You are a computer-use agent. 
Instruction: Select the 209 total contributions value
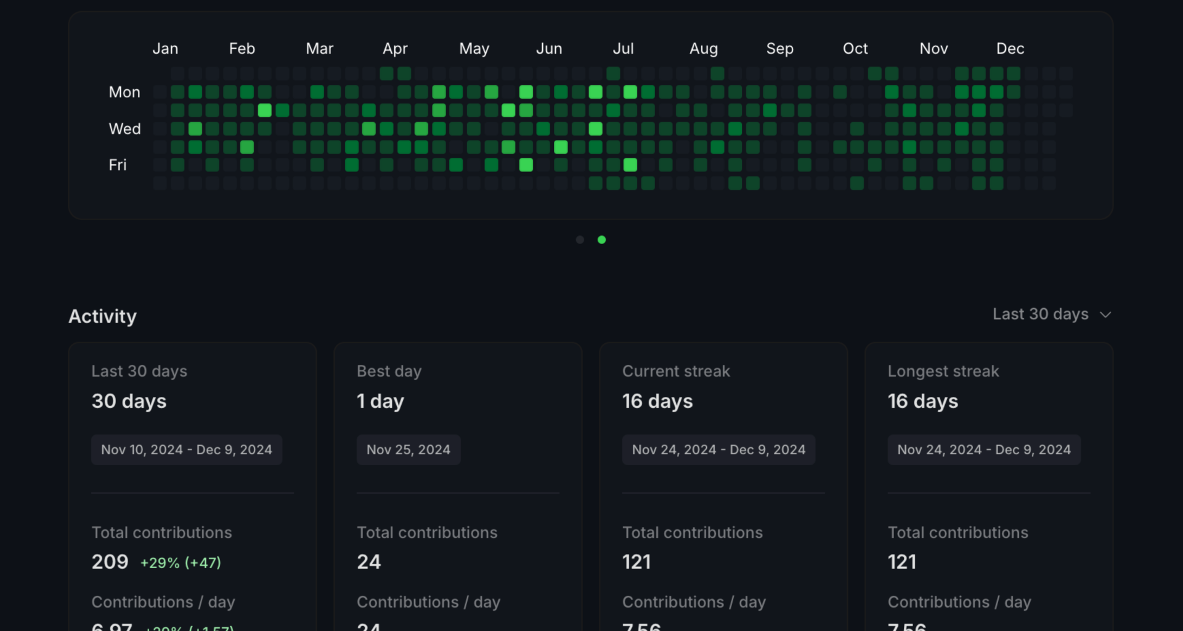click(x=110, y=561)
